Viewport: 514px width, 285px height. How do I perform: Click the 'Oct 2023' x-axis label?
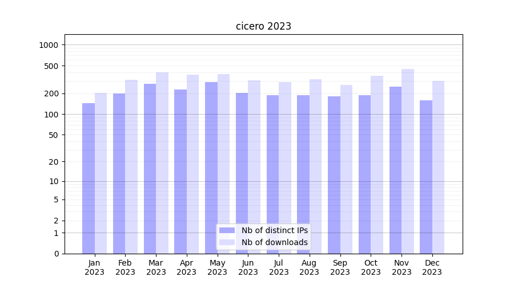[371, 267]
